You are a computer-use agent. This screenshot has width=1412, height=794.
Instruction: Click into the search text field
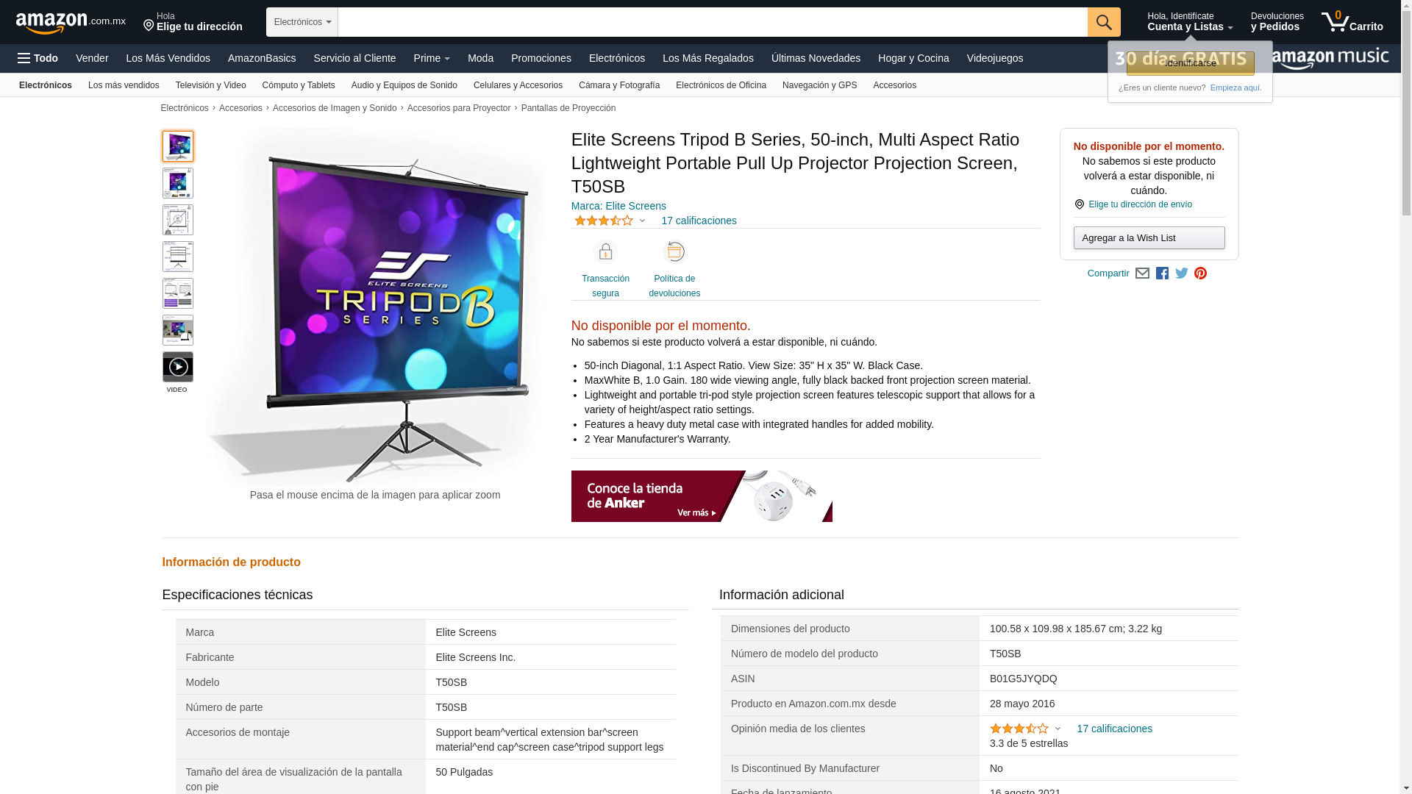coord(713,22)
